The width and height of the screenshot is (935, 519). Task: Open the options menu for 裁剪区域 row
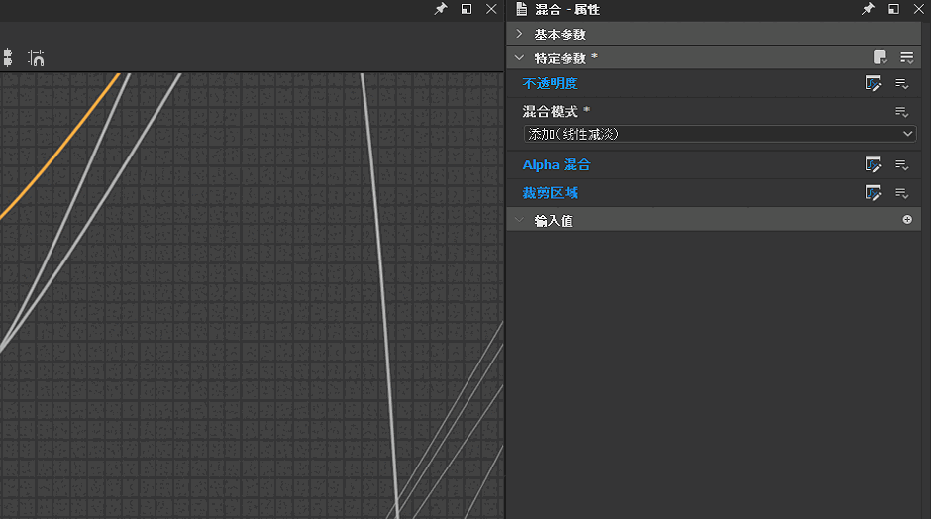[x=902, y=193]
